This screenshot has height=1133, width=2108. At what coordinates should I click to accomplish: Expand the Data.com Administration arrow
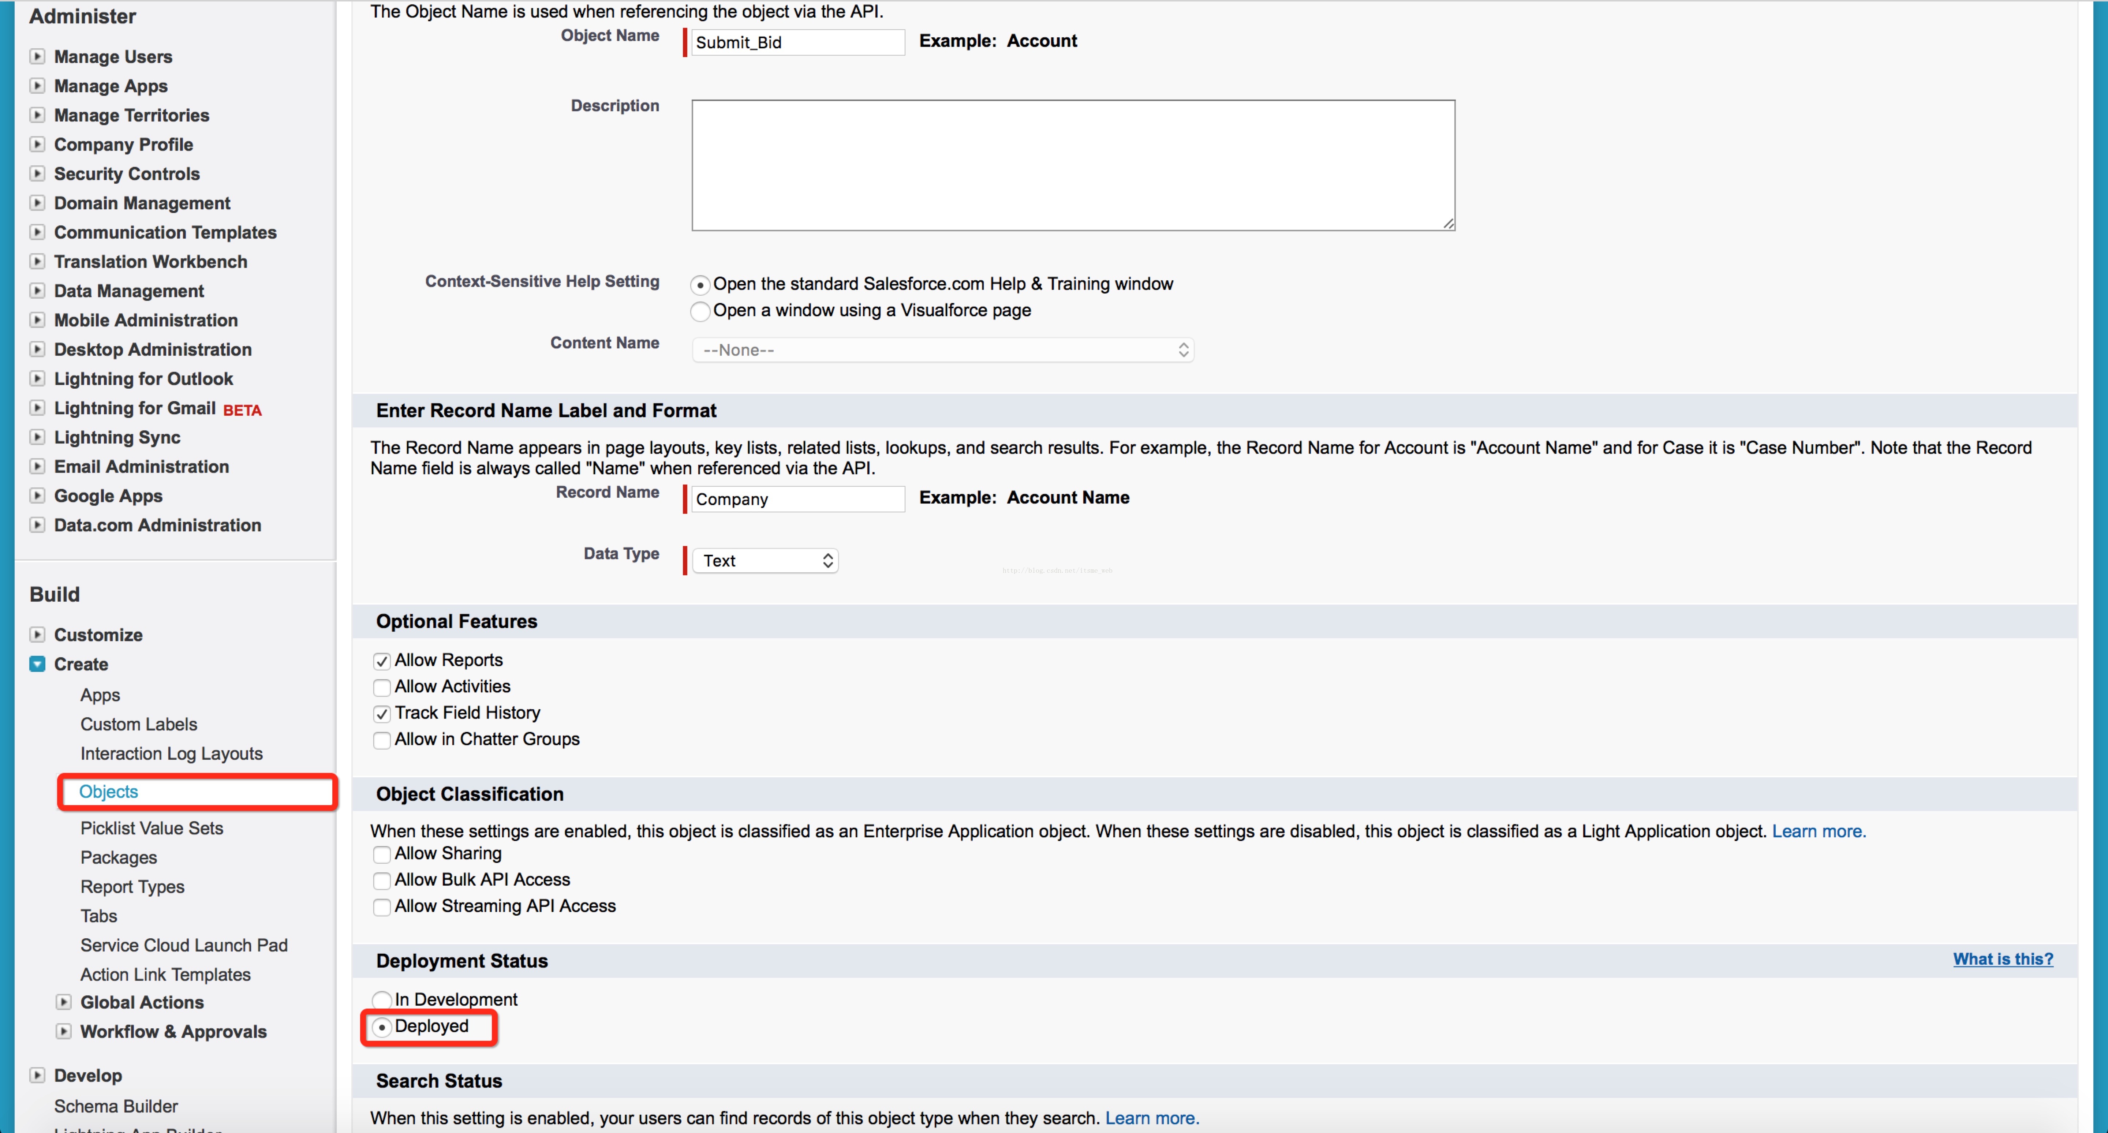tap(37, 525)
